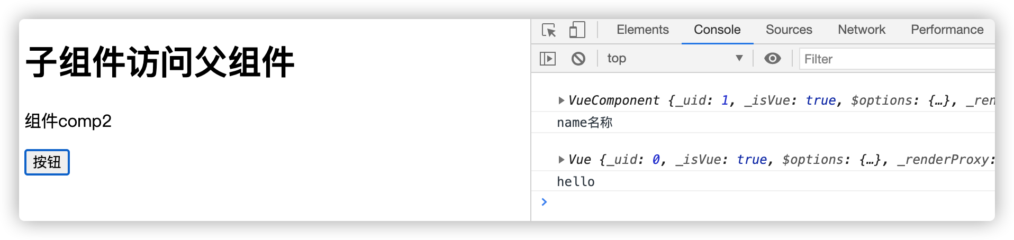This screenshot has height=240, width=1014.
Task: Switch to the Performance tab
Action: 947,30
